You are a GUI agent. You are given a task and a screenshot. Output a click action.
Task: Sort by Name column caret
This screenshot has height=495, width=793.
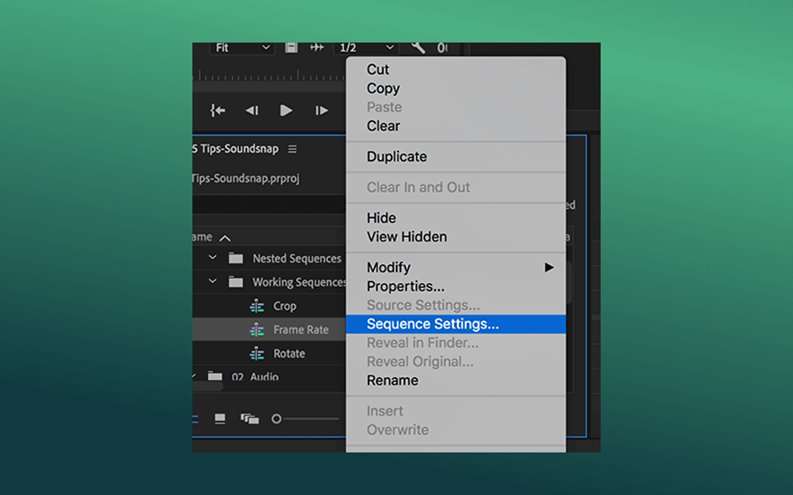pyautogui.click(x=225, y=237)
